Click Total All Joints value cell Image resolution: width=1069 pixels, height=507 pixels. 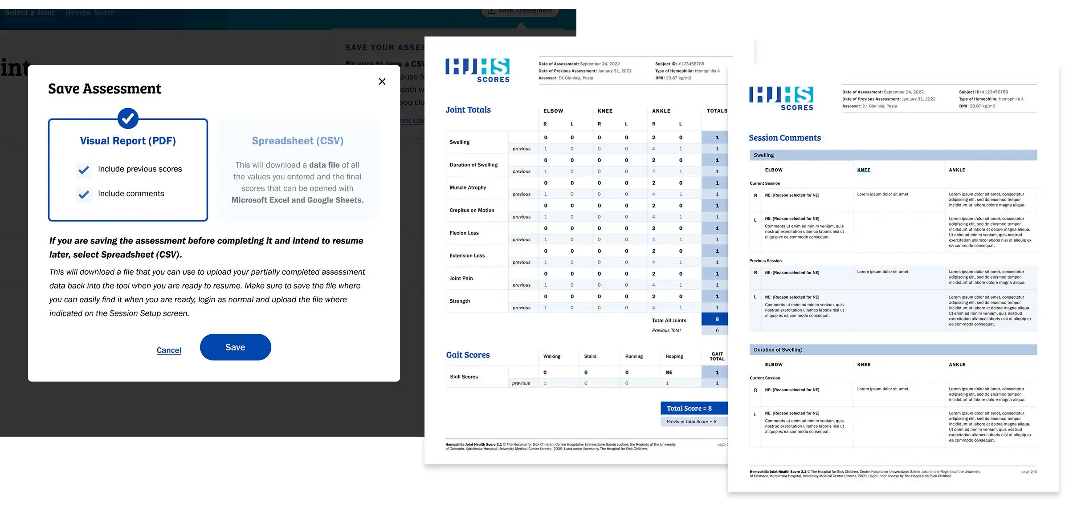[717, 319]
